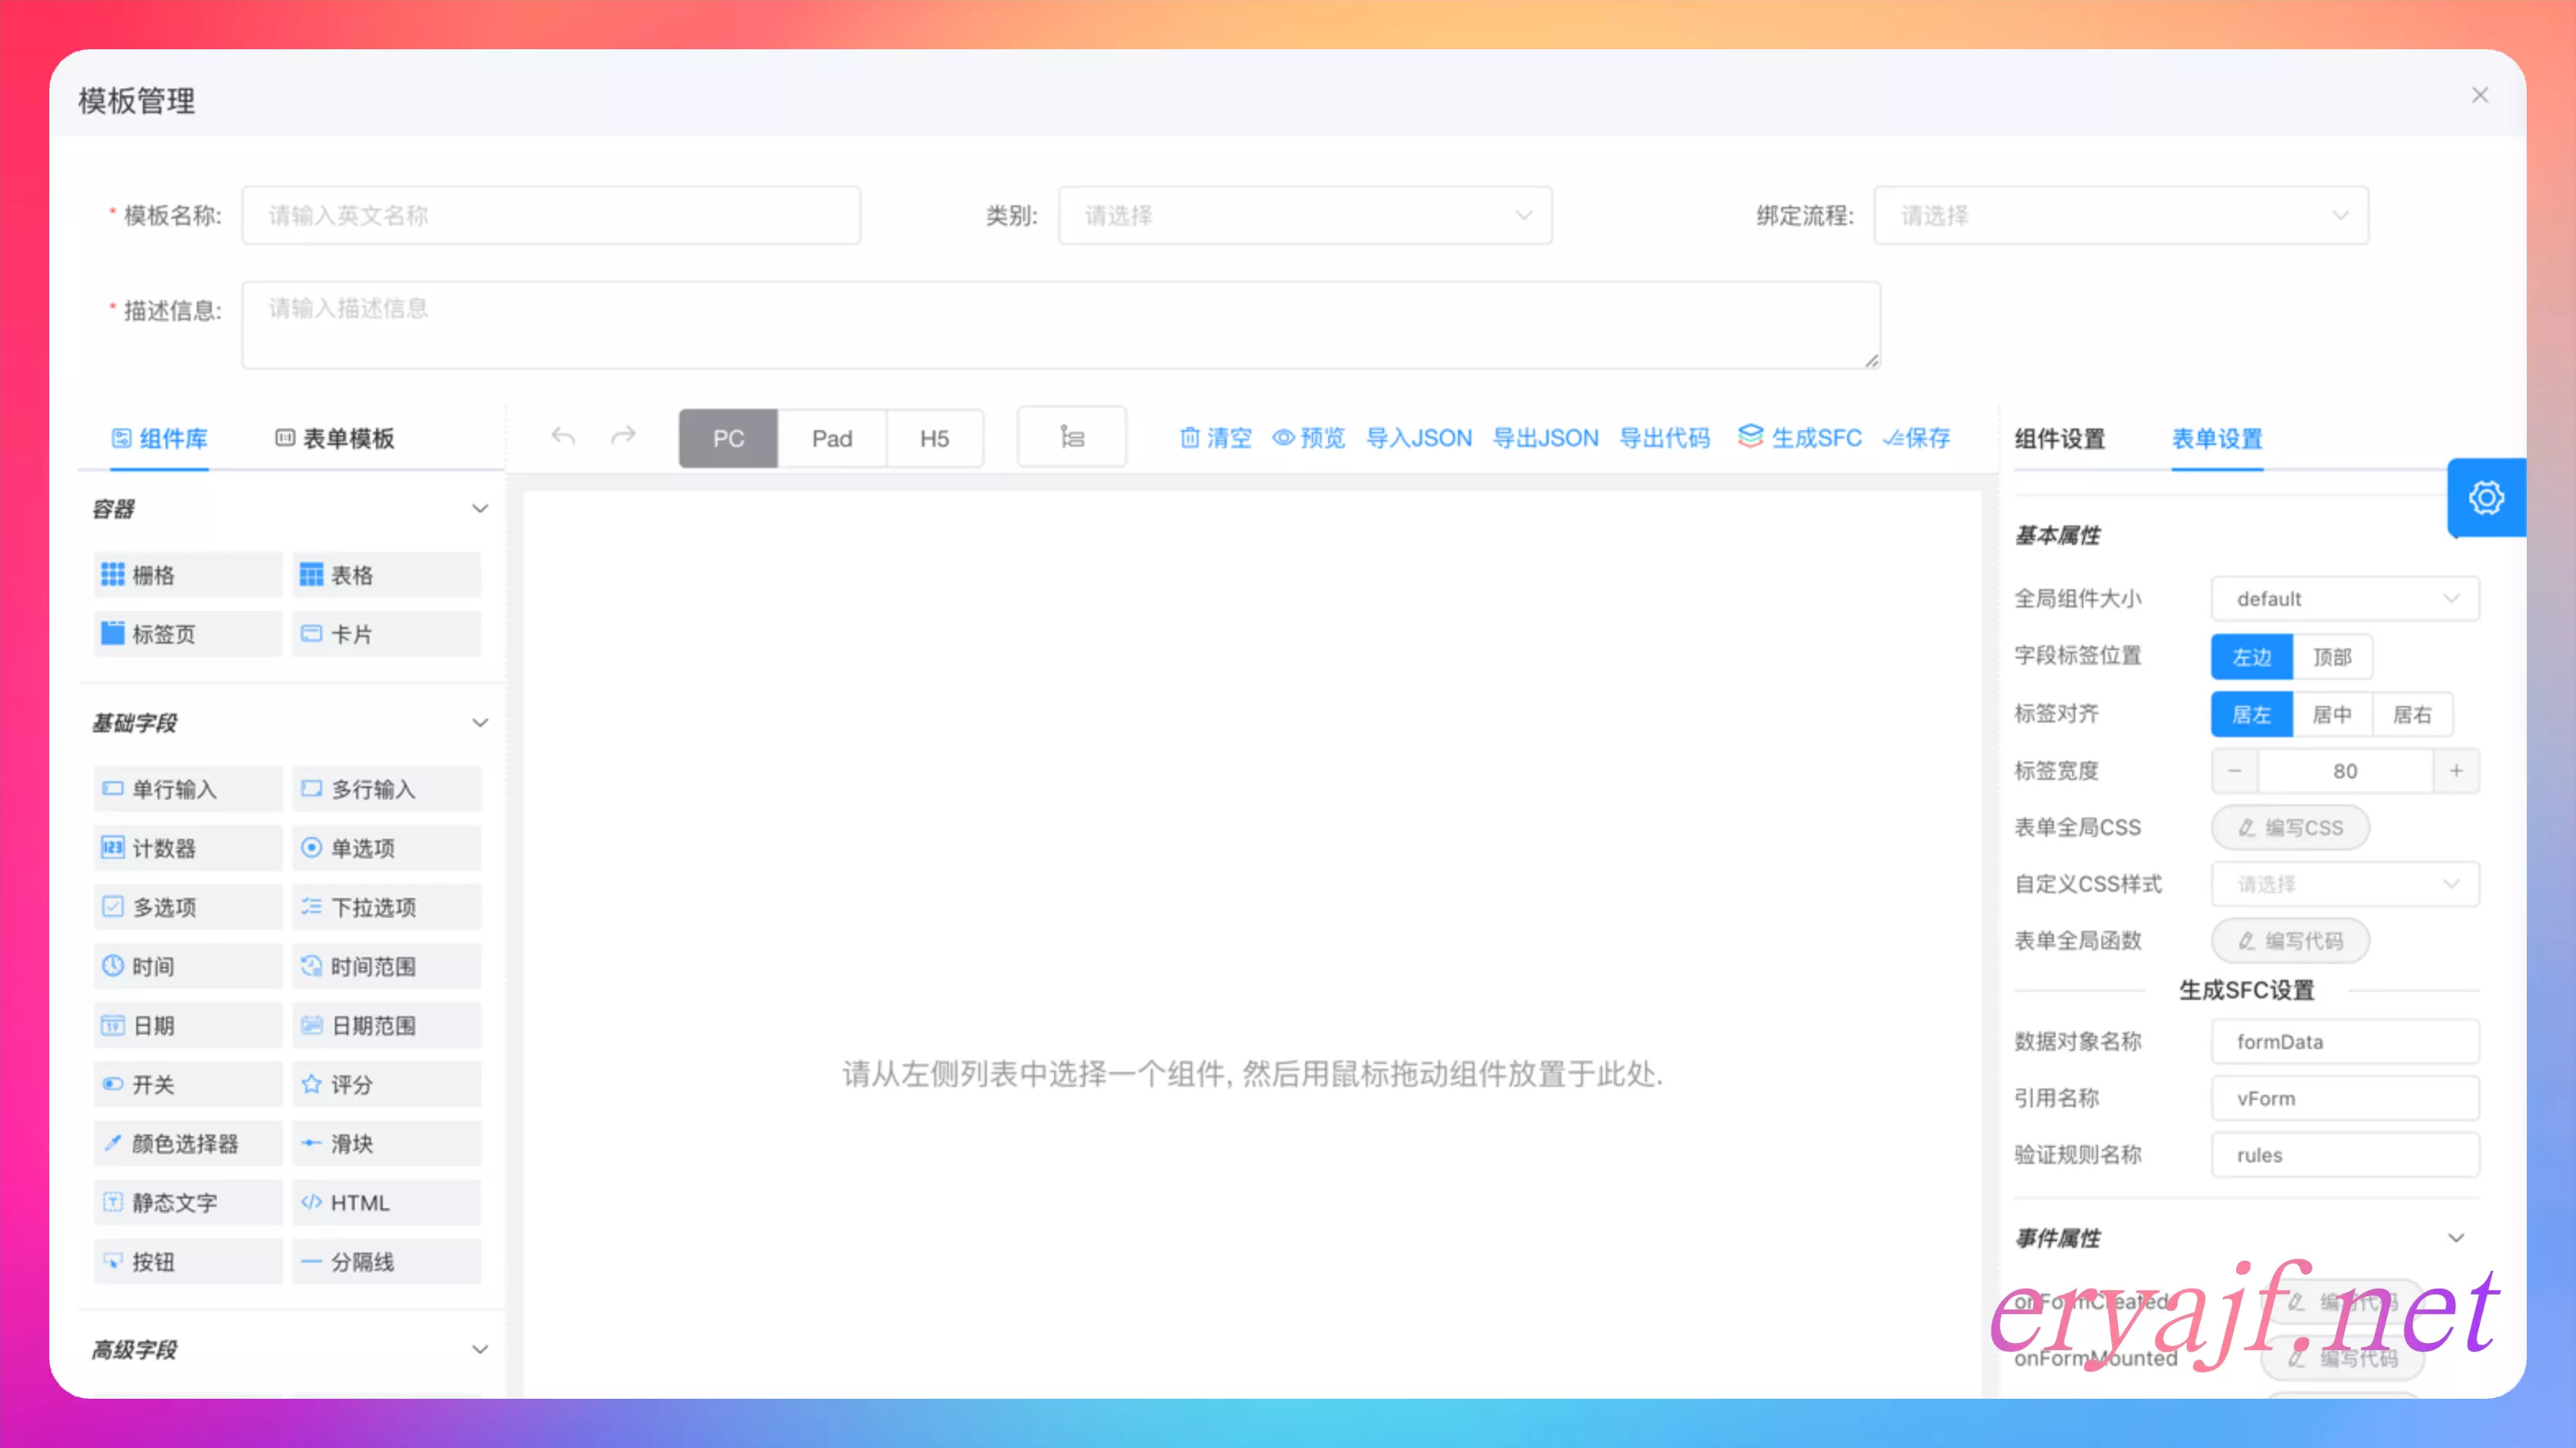The width and height of the screenshot is (2576, 1448).
Task: Focus the 模板名称 template name input
Action: pos(551,215)
